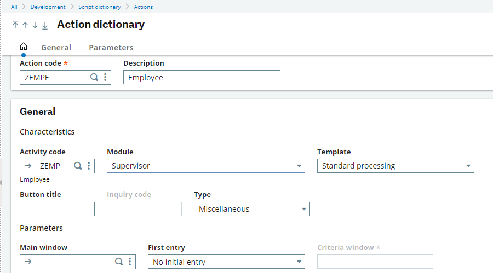The width and height of the screenshot is (493, 273).
Task: Open Activity code lookup magnifier
Action: pos(78,166)
